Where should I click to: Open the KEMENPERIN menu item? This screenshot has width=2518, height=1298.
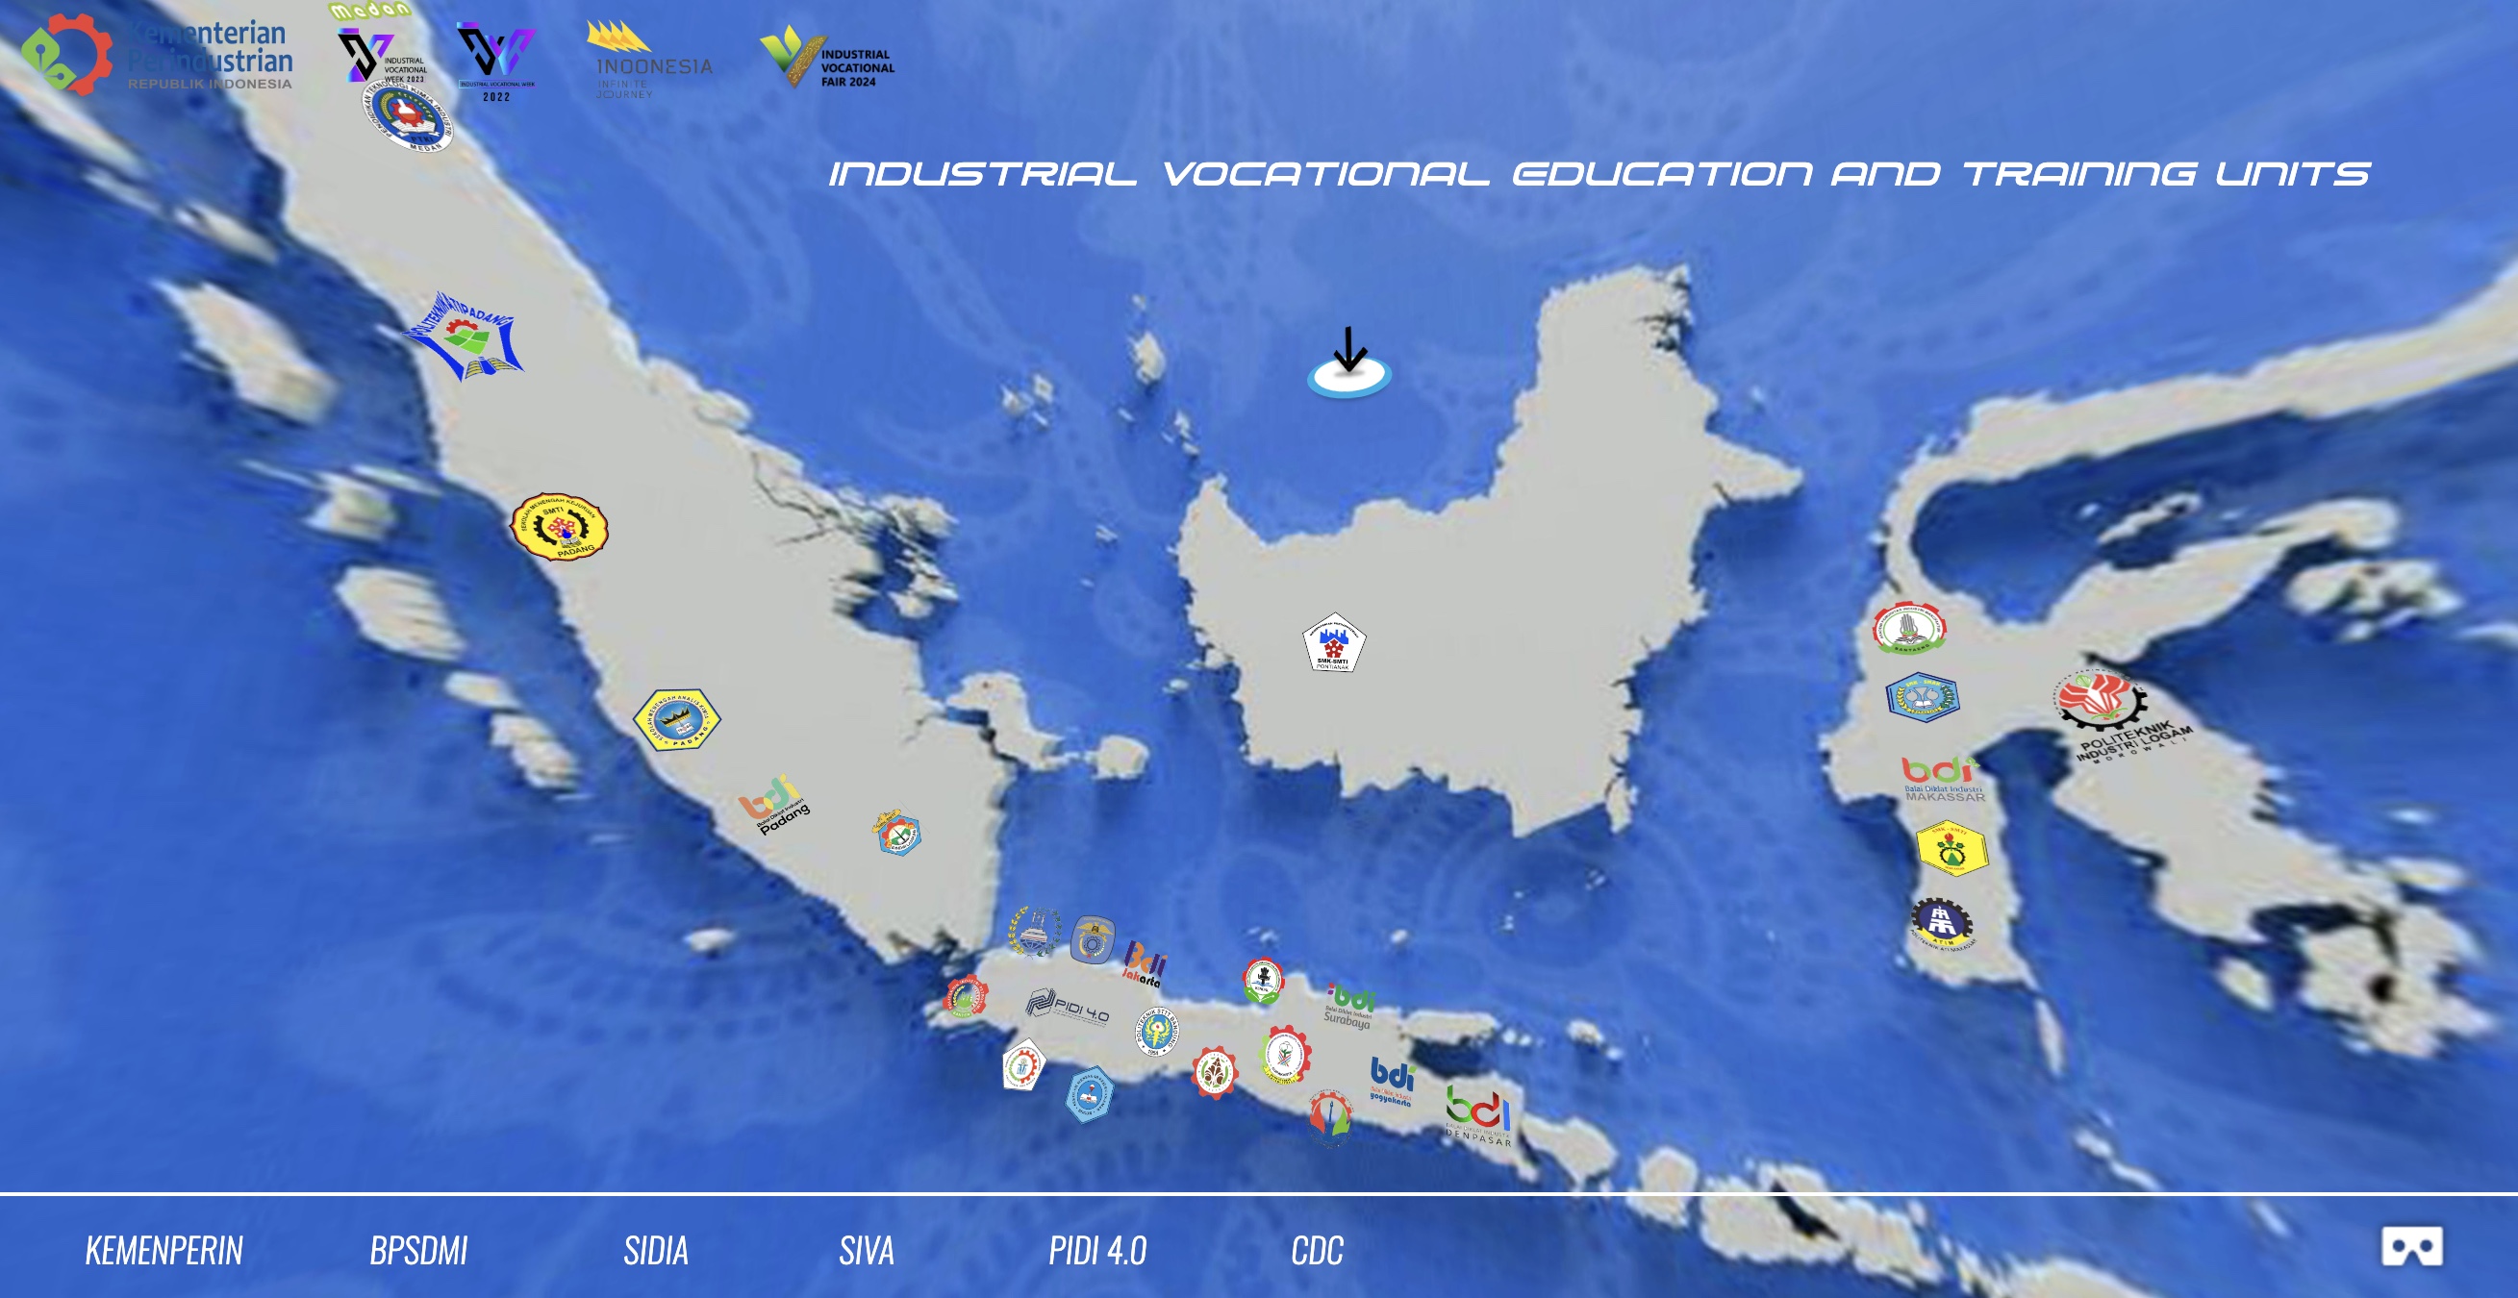point(164,1250)
